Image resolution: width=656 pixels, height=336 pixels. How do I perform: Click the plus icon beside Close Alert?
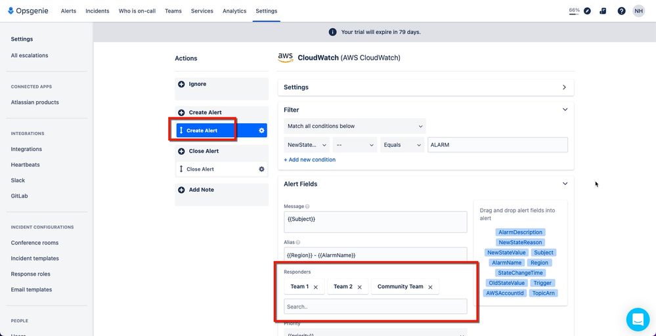coord(181,151)
